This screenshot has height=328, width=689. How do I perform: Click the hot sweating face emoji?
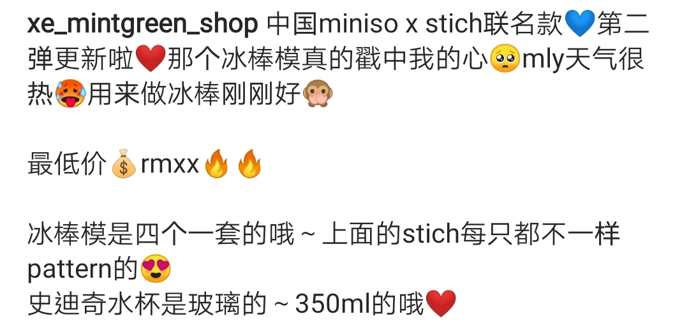70,94
